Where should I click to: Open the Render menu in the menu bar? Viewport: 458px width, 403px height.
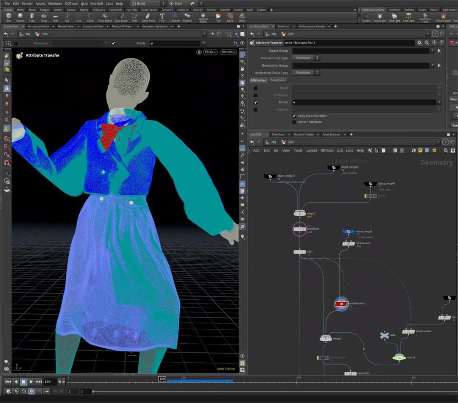point(27,3)
